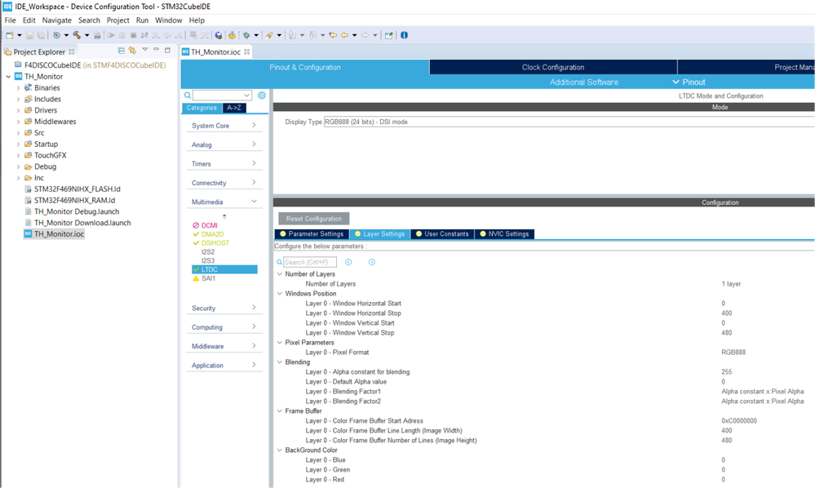Image resolution: width=815 pixels, height=488 pixels.
Task: Click the blue information icon
Action: coord(404,35)
